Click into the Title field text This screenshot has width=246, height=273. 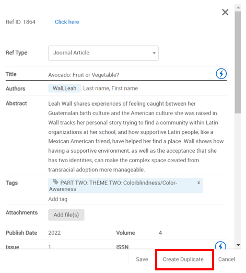coord(84,75)
